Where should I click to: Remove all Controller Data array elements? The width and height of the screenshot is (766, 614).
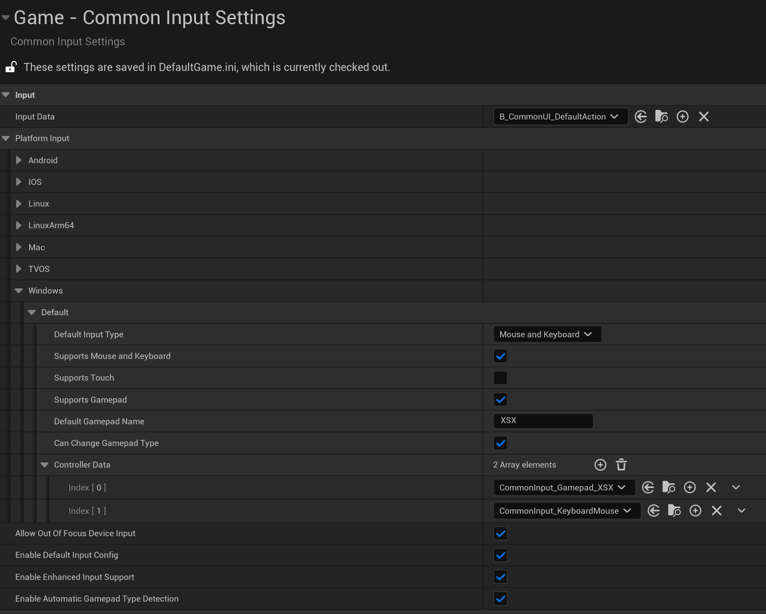click(x=621, y=465)
